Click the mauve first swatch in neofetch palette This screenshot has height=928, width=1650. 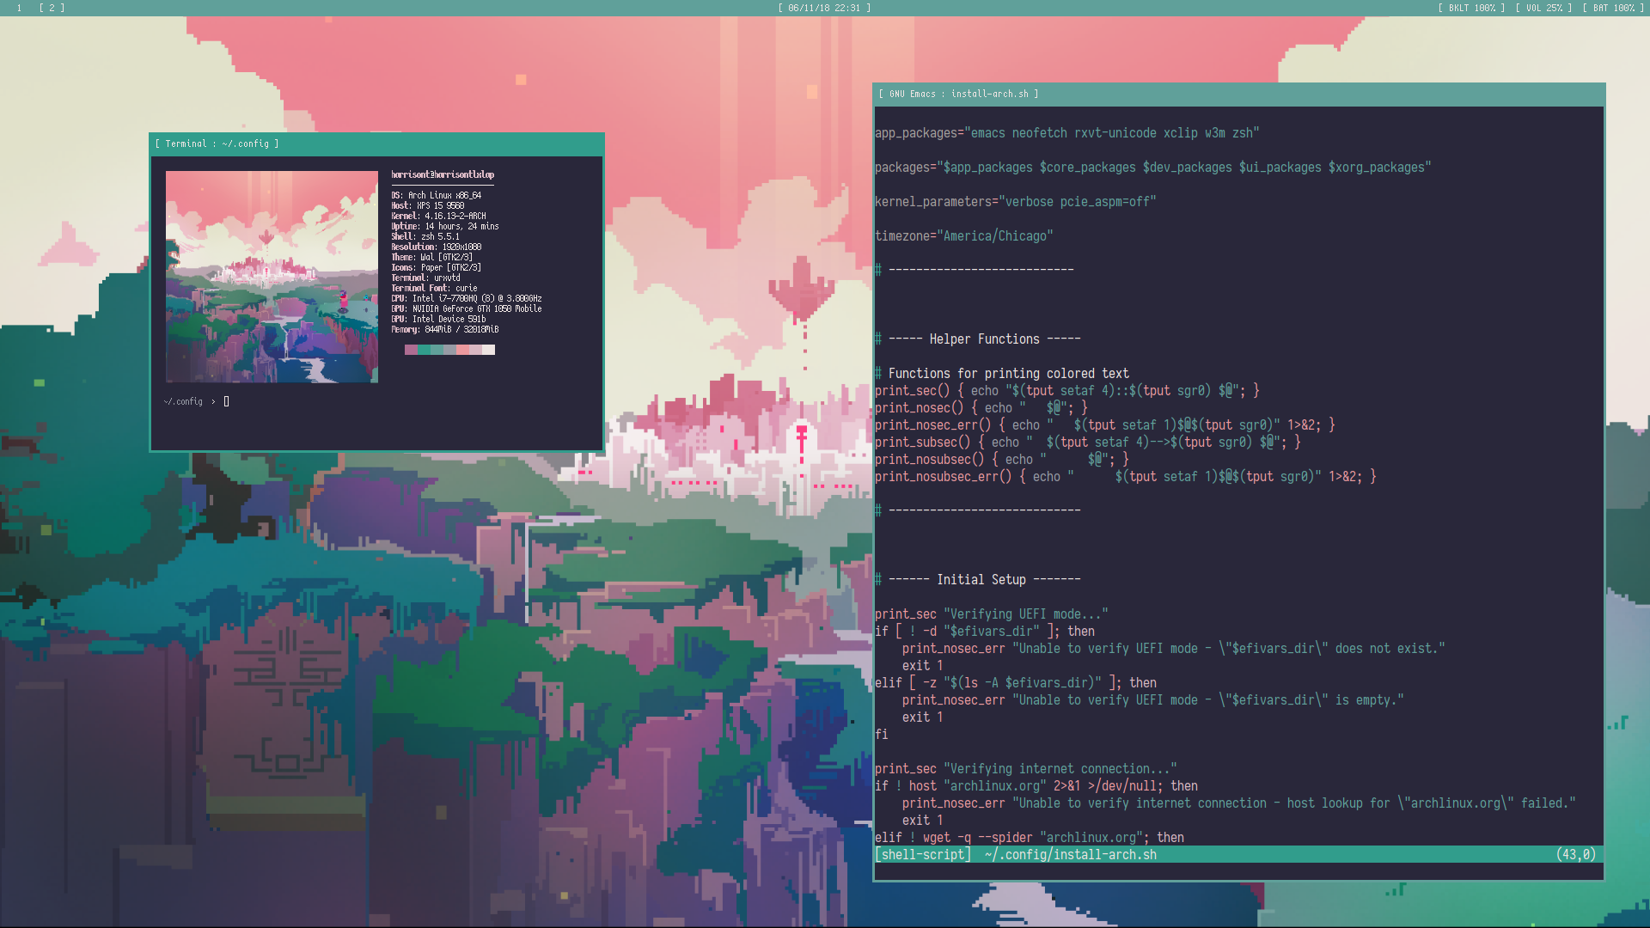click(x=411, y=350)
